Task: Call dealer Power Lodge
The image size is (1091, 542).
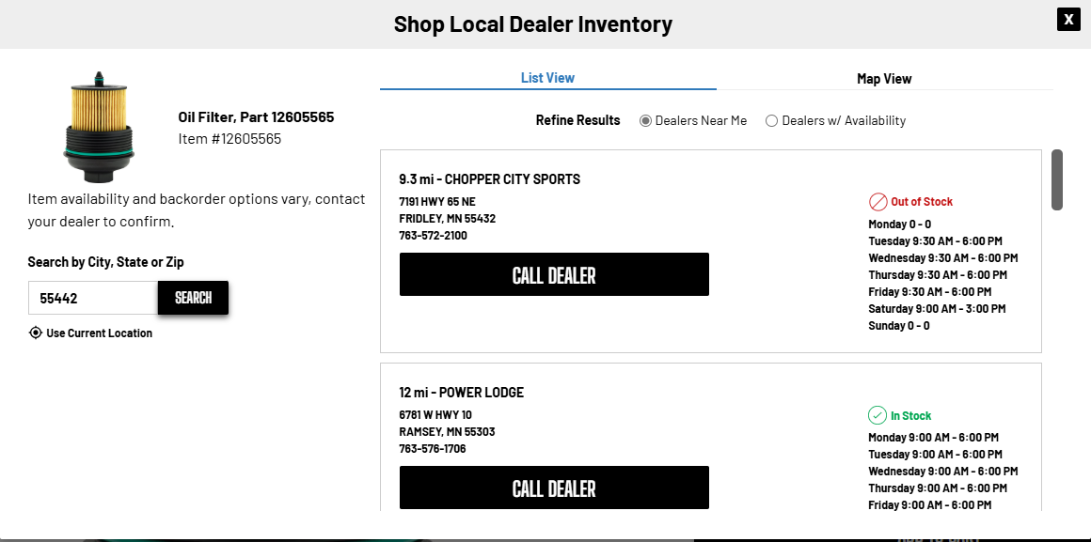Action: [554, 488]
